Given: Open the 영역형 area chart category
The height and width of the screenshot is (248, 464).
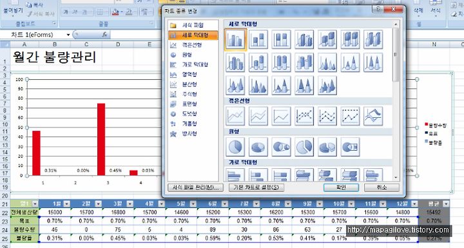Looking at the screenshot, I should coord(193,74).
